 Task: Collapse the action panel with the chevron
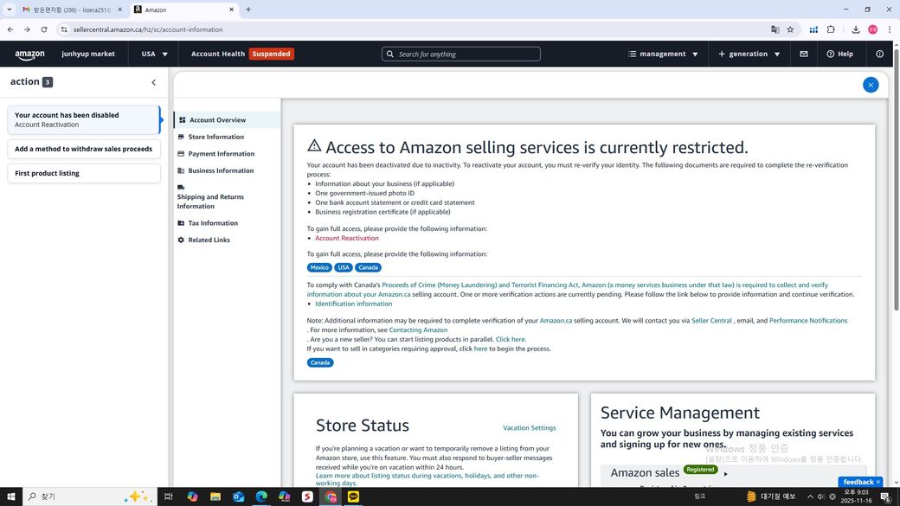click(153, 82)
